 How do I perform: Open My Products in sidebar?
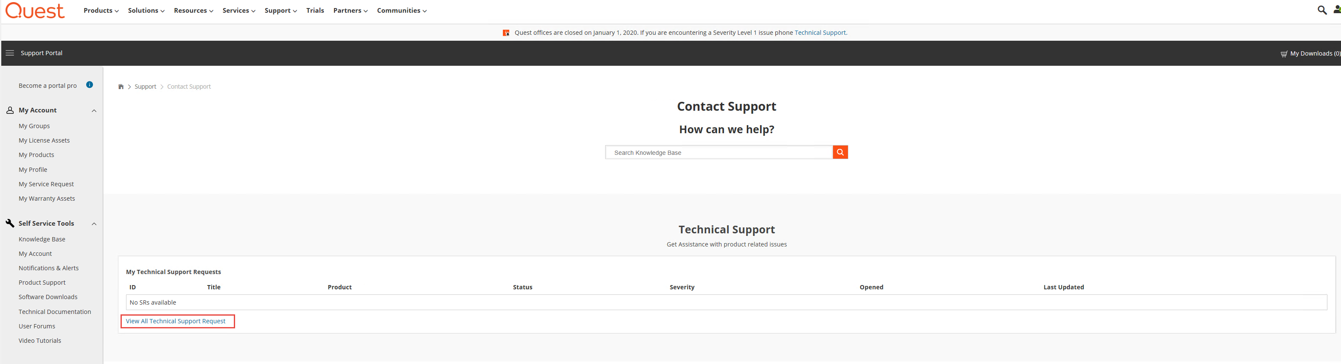36,155
